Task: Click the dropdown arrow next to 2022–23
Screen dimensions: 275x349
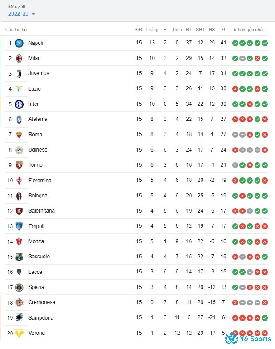Action: pos(33,14)
